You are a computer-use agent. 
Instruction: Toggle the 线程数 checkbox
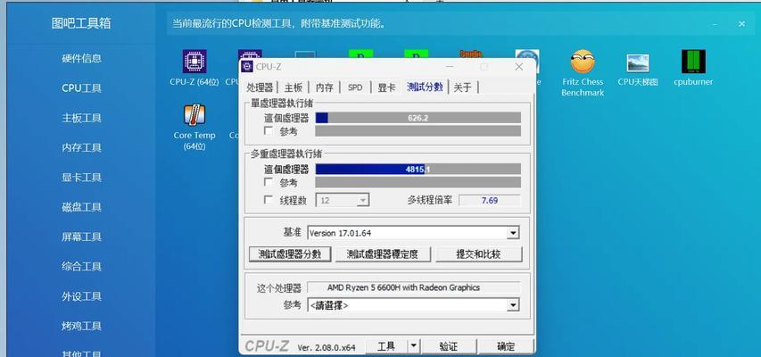tap(268, 200)
